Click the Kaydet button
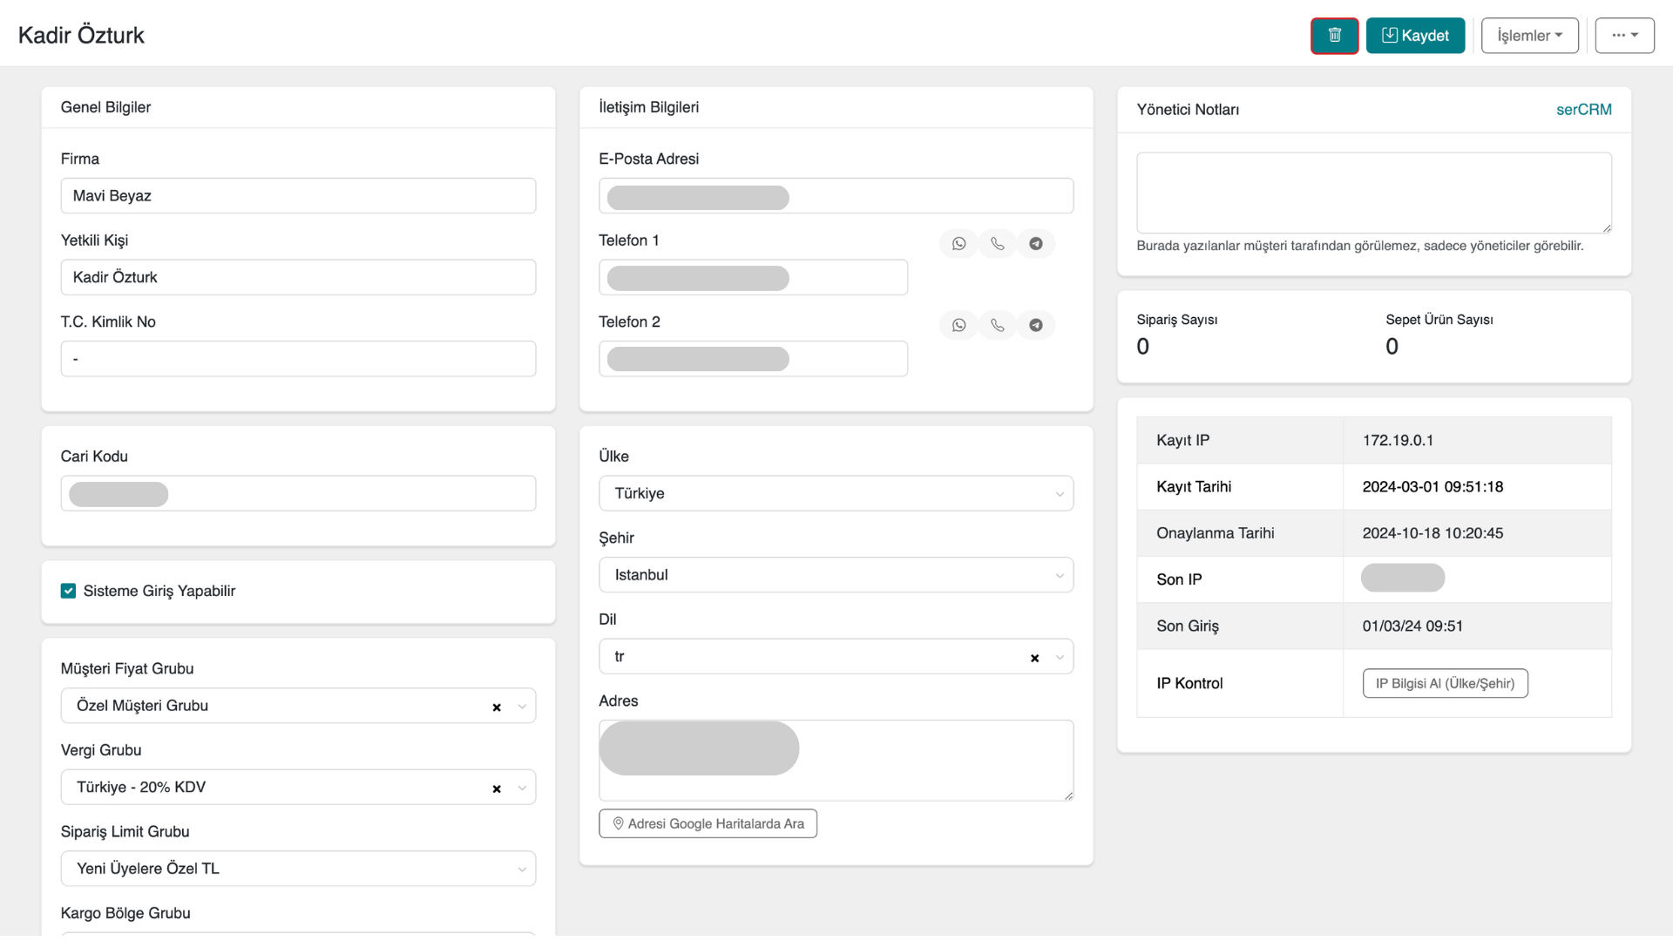Image resolution: width=1673 pixels, height=941 pixels. coord(1415,36)
